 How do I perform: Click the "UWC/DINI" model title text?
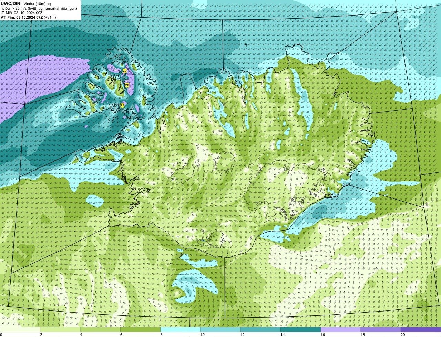tap(11, 3)
